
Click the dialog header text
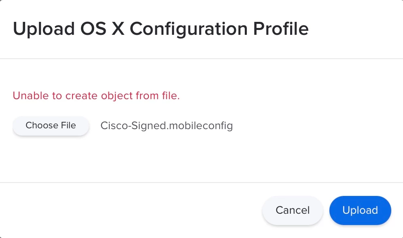coord(161,29)
